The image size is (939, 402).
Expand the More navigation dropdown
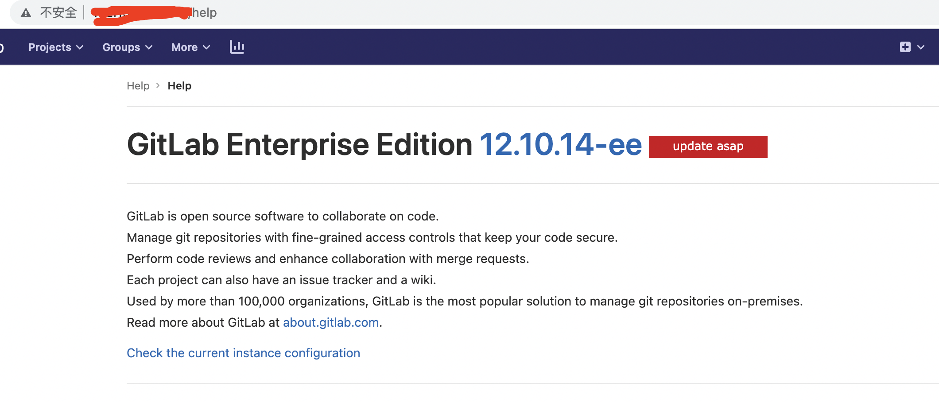190,47
